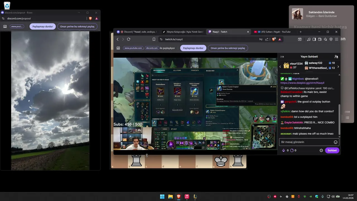This screenshot has width=357, height=201.
Task: Click the Sohbet send button
Action: click(x=332, y=150)
